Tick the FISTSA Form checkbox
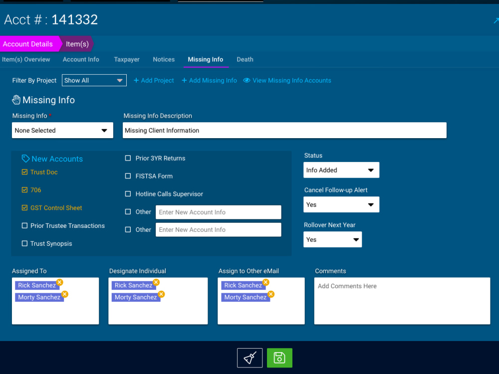499x374 pixels. [x=128, y=176]
